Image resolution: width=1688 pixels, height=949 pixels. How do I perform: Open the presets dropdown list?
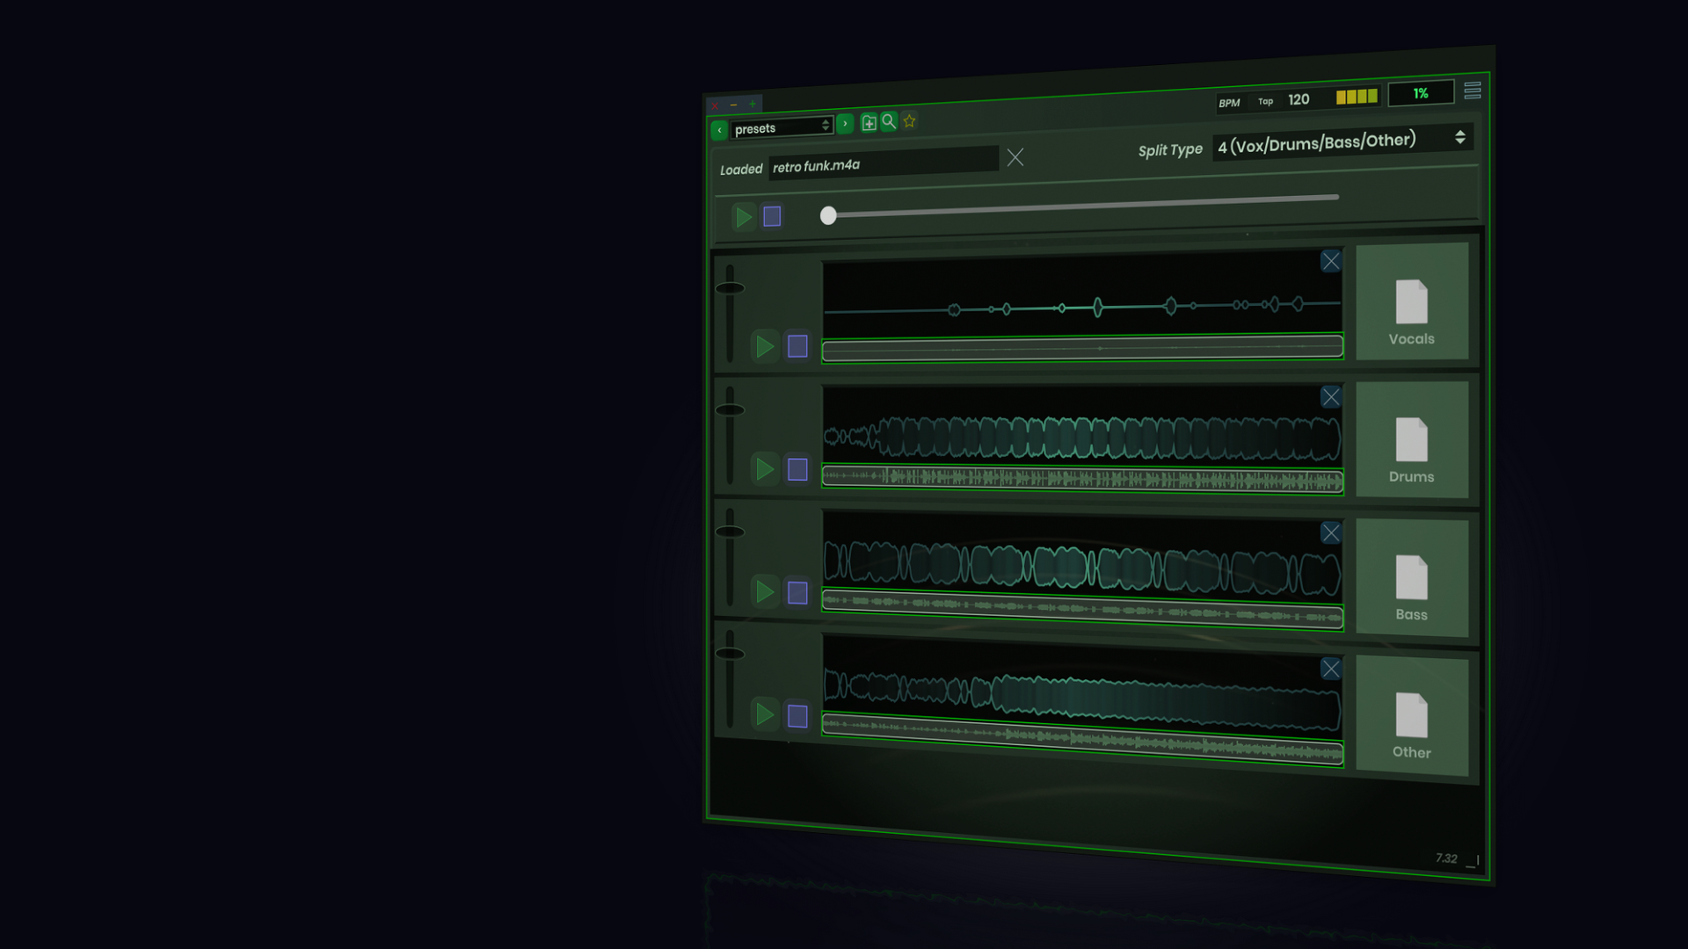point(781,127)
